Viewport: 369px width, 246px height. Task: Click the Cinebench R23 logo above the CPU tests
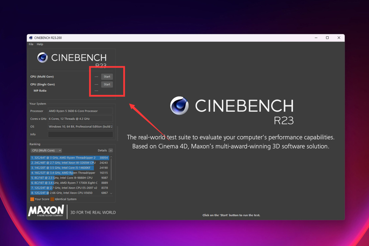click(72, 60)
